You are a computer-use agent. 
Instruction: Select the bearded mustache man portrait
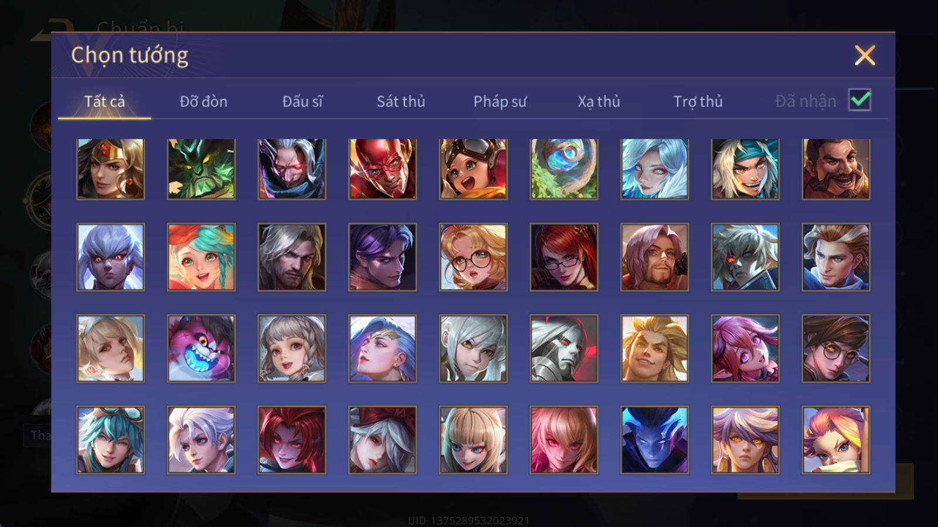coord(836,169)
